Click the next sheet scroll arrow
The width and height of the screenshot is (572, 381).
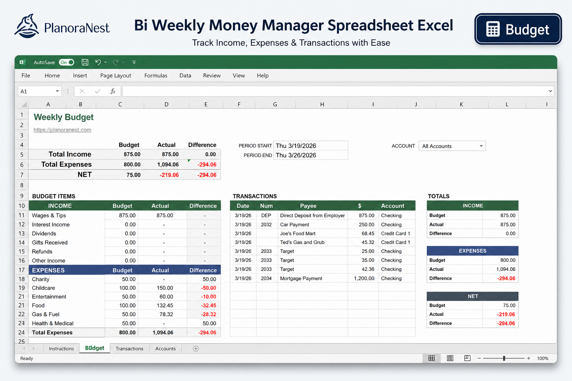click(34, 349)
